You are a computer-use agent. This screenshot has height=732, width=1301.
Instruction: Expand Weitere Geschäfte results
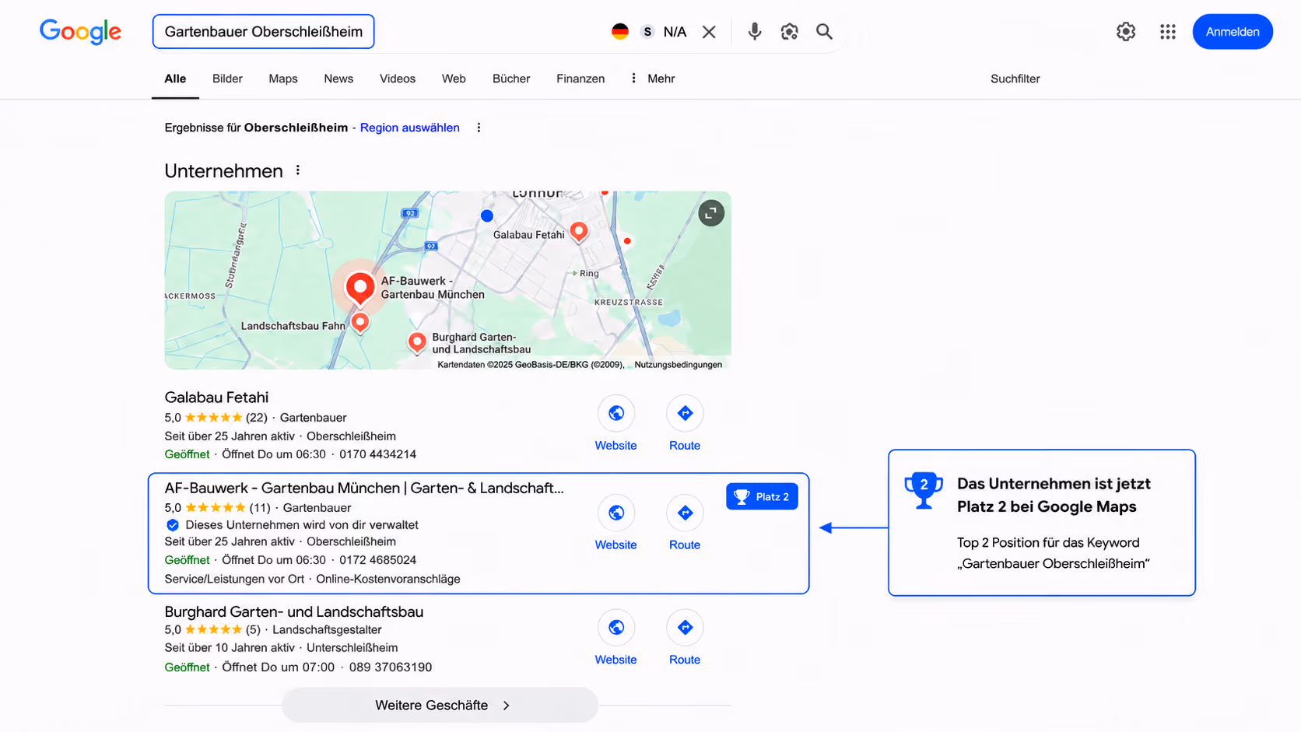(440, 706)
